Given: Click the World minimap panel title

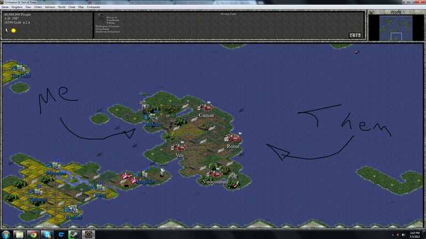Looking at the screenshot, I should point(396,12).
